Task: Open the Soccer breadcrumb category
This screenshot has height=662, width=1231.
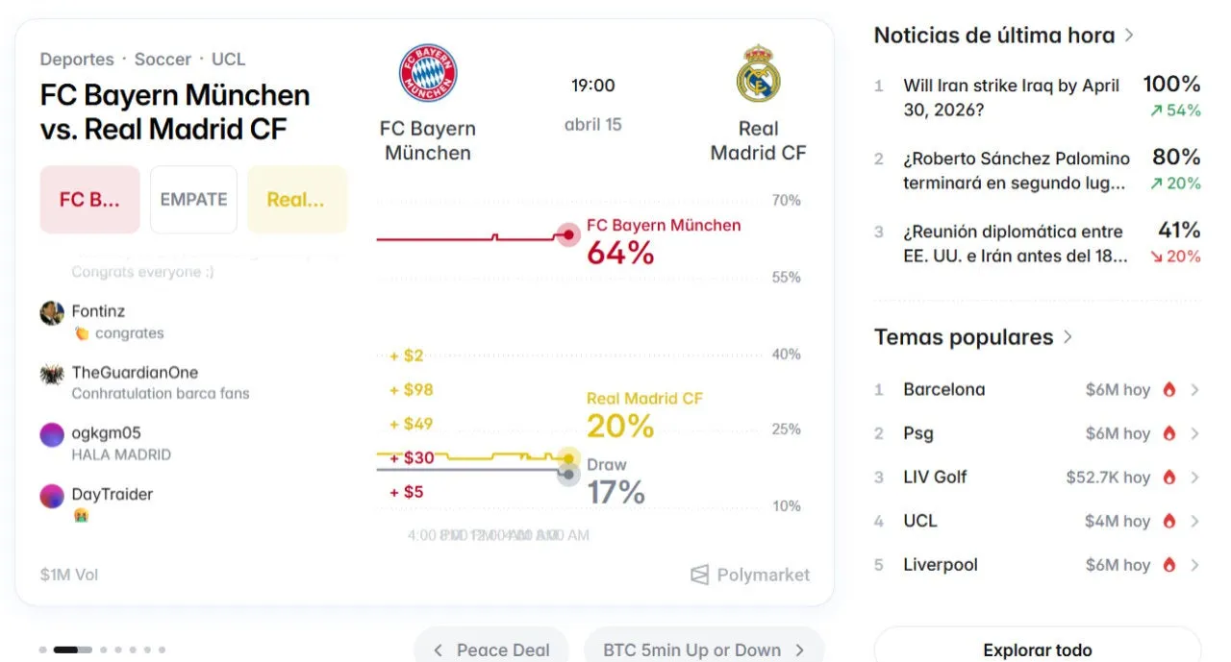Action: [163, 60]
